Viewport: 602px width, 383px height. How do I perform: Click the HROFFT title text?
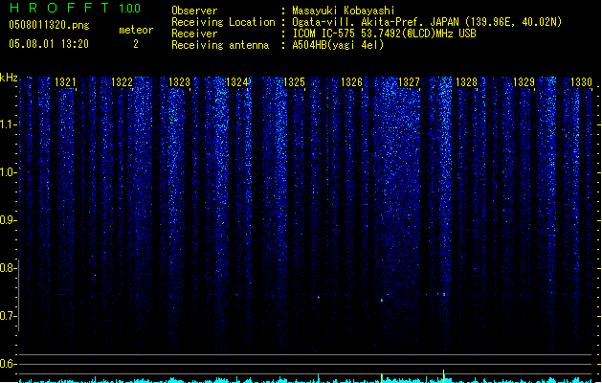[x=59, y=8]
